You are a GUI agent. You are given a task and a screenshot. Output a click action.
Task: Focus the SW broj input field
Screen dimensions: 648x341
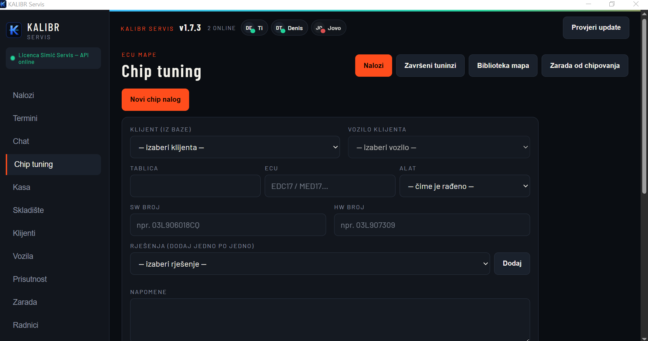228,225
